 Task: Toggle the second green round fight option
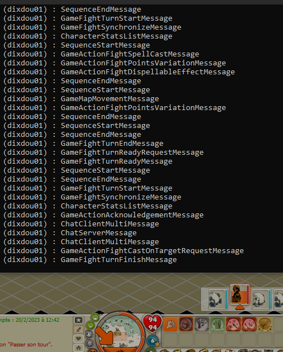91,325
